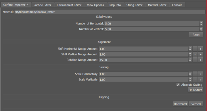Click the Shift Horizontal Nudge Amount field
The height and width of the screenshot is (111, 207).
click(144, 49)
